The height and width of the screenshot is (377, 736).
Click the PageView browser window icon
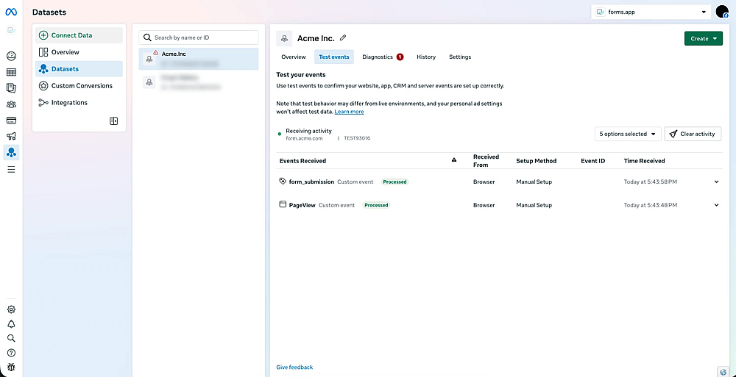click(282, 204)
